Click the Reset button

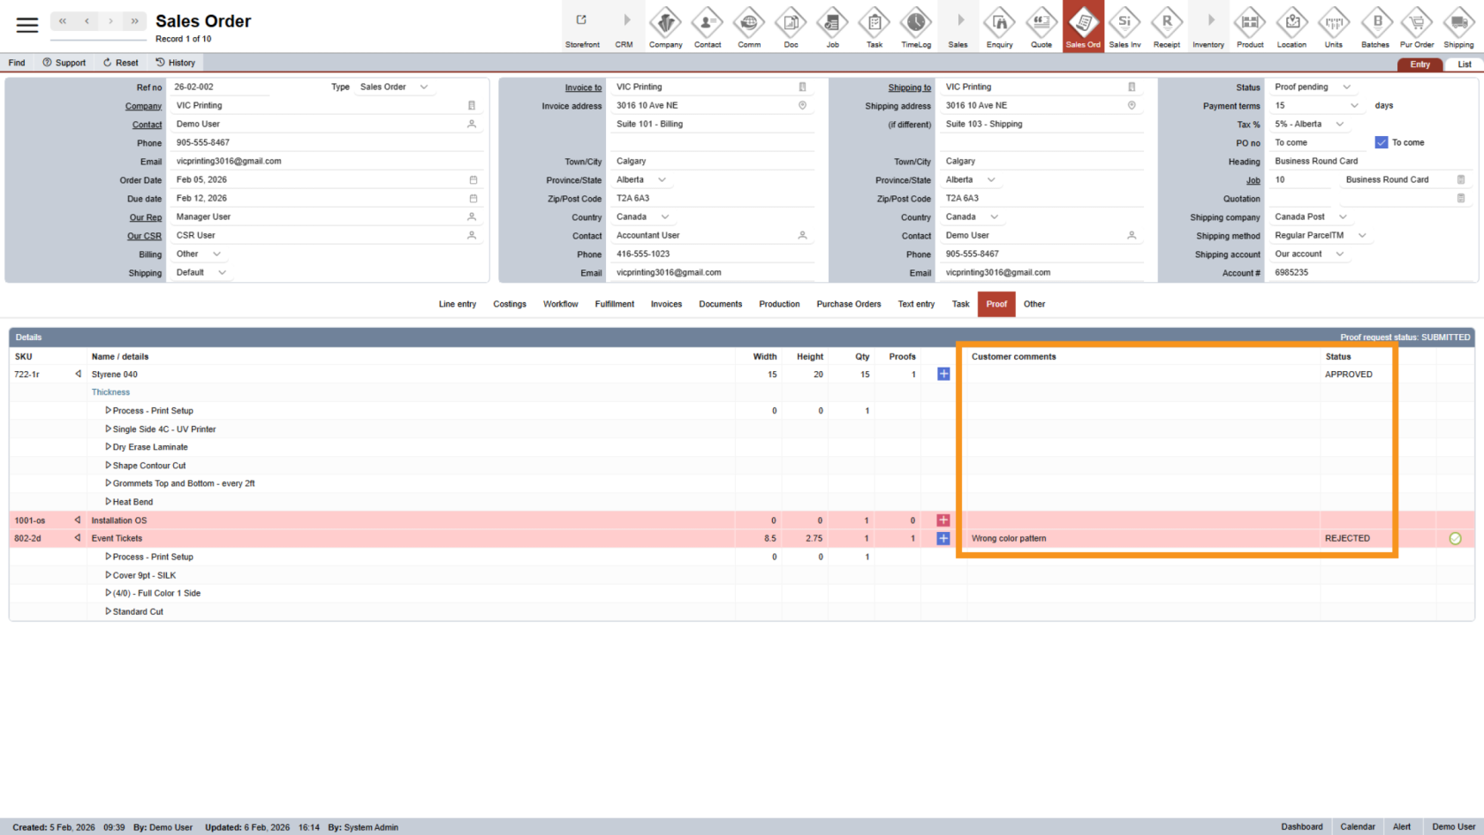coord(120,63)
